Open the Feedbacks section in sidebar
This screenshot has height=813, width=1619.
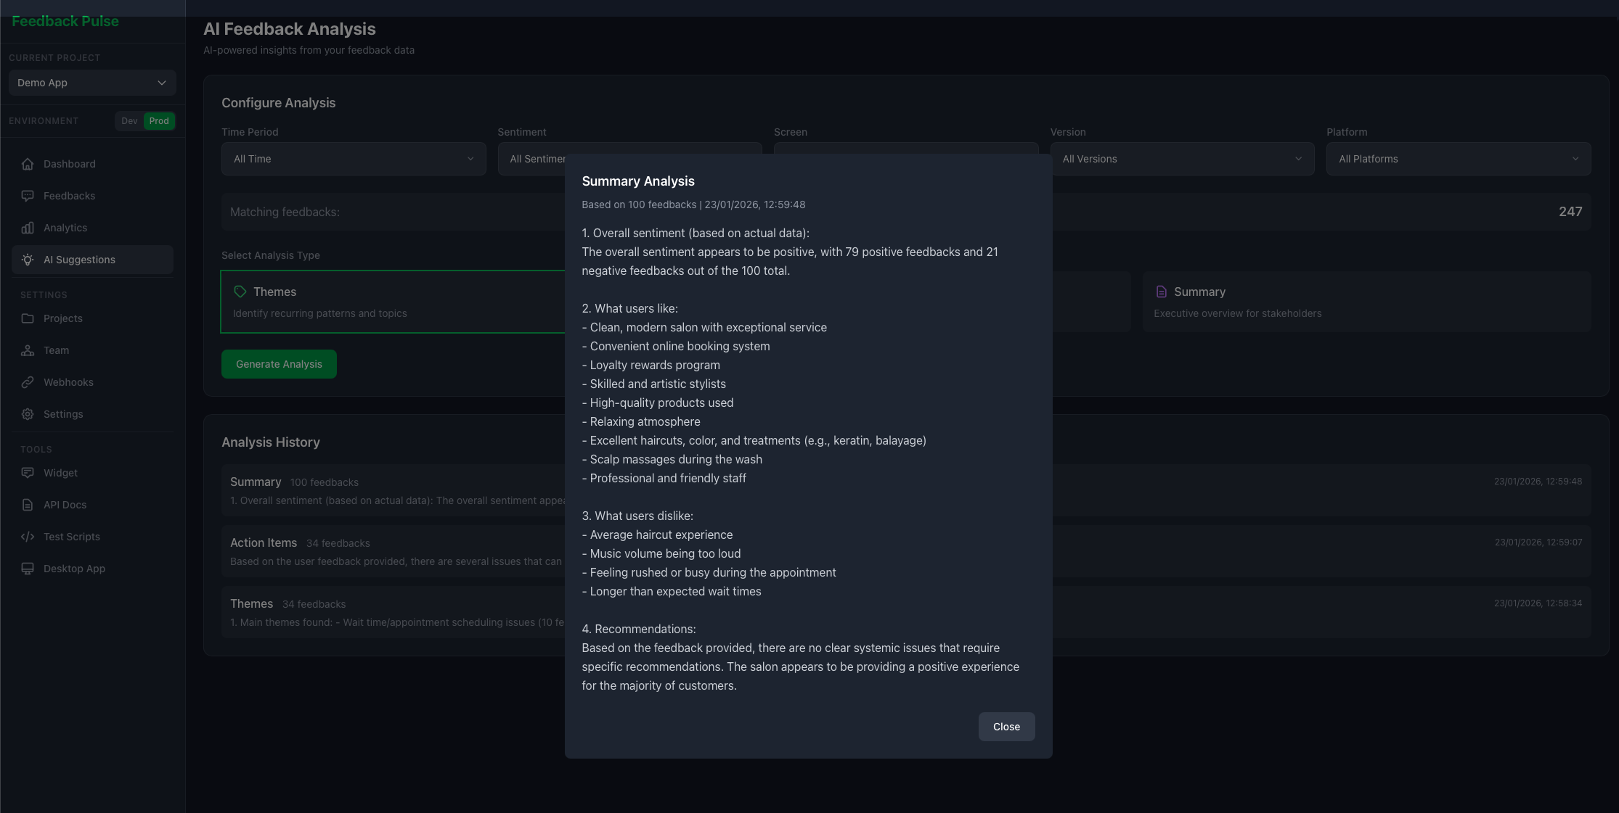(69, 196)
